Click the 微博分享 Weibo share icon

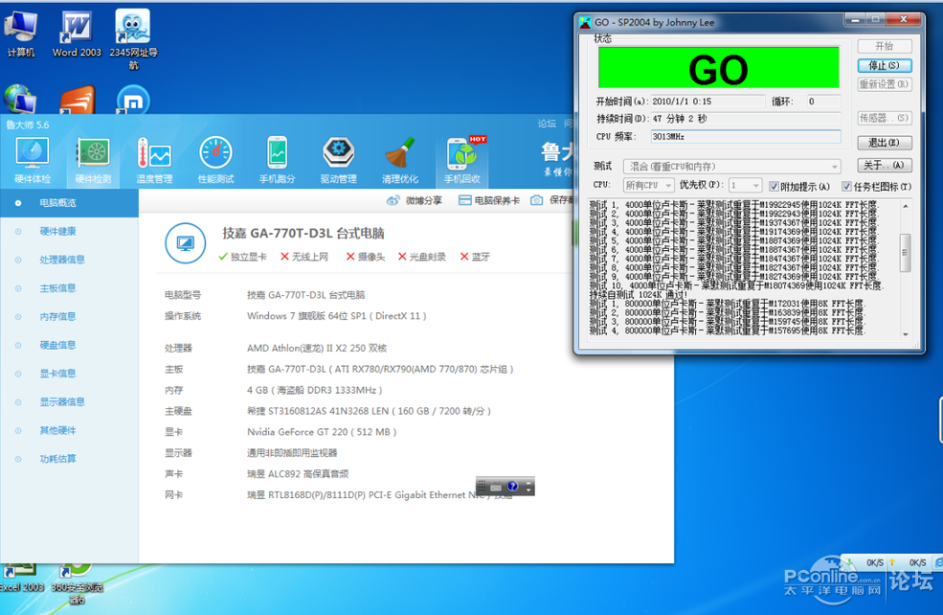(x=393, y=200)
